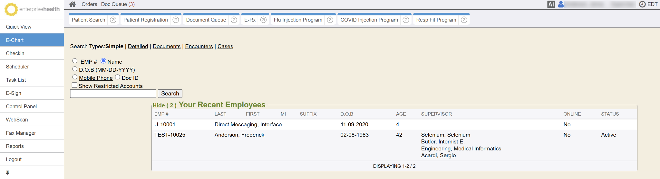Open the Scheduler sidebar menu item
This screenshot has width=660, height=179.
click(17, 67)
